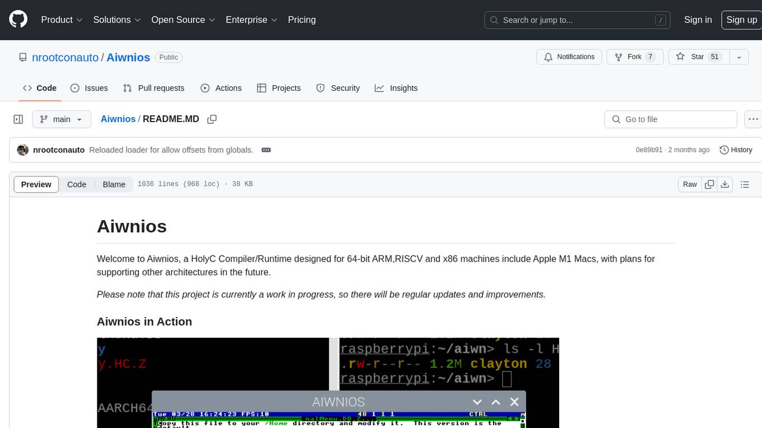
Task: Click the fork count 7
Action: point(650,57)
